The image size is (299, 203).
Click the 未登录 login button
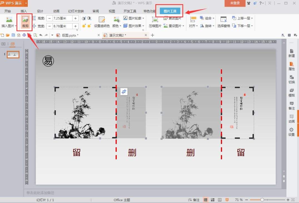(235, 3)
